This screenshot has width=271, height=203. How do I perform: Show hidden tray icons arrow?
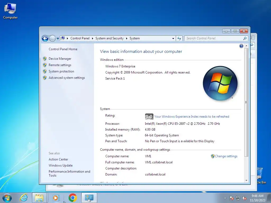pyautogui.click(x=225, y=198)
